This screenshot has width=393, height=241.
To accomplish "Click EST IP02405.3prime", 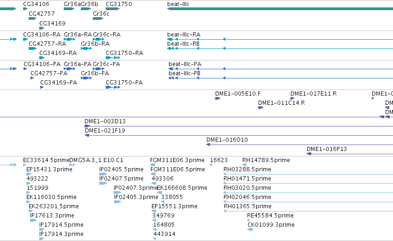I will pos(118,202).
